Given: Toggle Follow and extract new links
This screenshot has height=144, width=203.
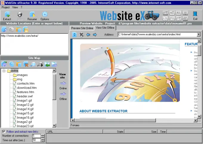Looking at the screenshot, I should pyautogui.click(x=4, y=131).
